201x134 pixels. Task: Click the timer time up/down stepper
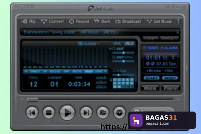click(x=173, y=57)
